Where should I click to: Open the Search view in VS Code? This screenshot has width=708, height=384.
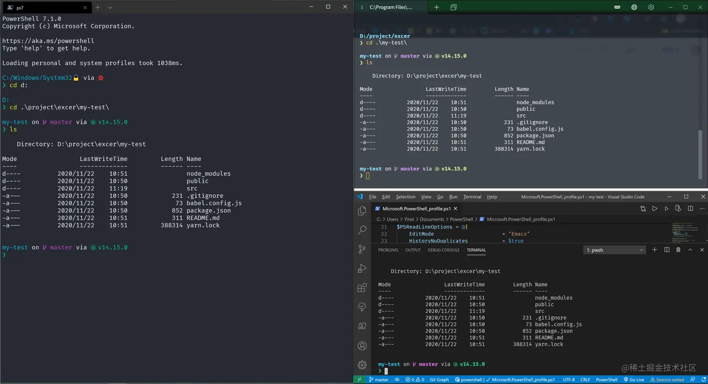click(362, 230)
